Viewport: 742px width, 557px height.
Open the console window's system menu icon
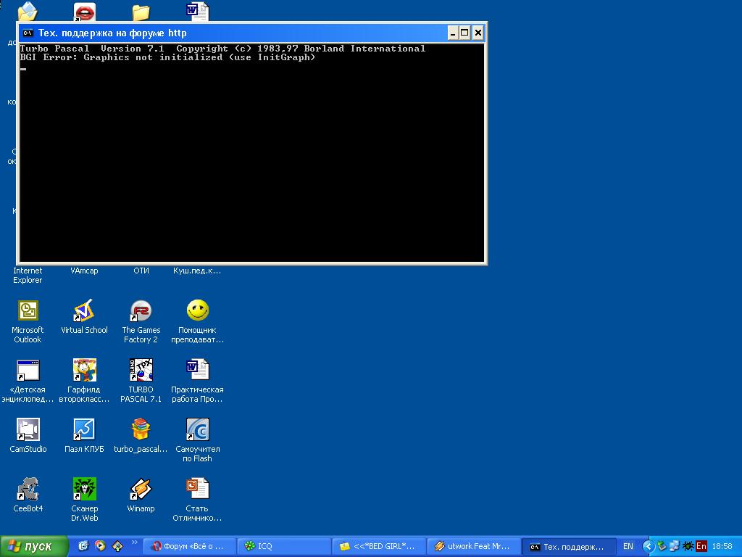pos(28,33)
